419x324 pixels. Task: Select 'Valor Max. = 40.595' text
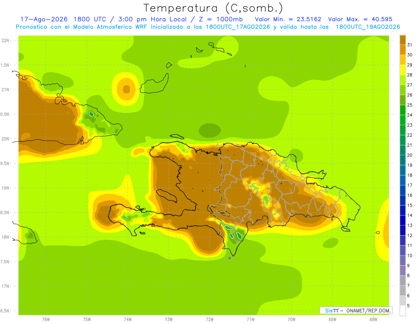[x=360, y=19]
